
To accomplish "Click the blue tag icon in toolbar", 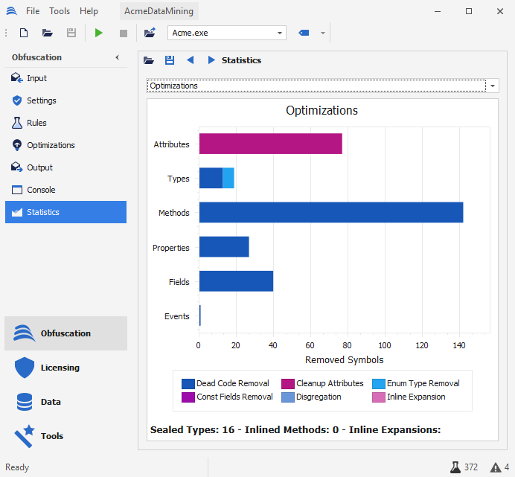I will (x=304, y=33).
